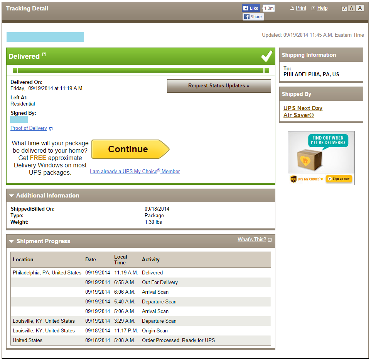Click Philadelphia, PA, United States location cell
The width and height of the screenshot is (371, 361).
pyautogui.click(x=47, y=272)
